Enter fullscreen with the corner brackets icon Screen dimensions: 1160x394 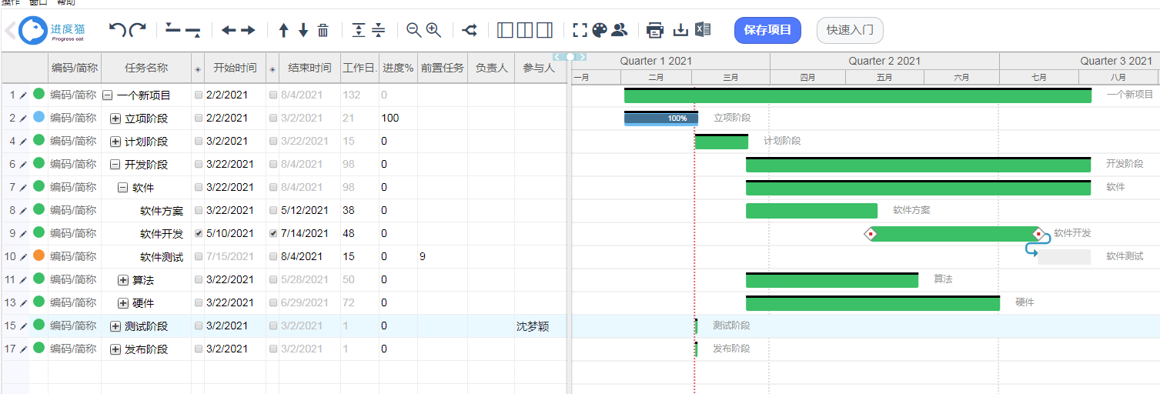point(580,30)
